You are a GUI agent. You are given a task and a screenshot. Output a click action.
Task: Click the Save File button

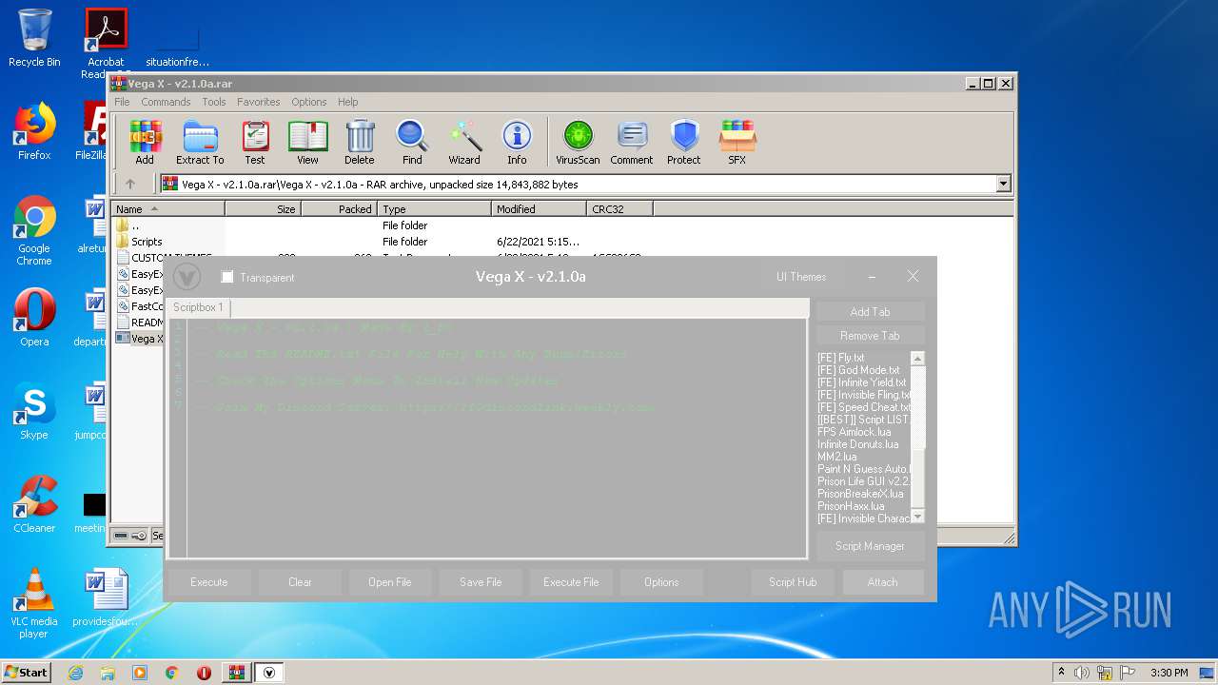click(x=481, y=582)
